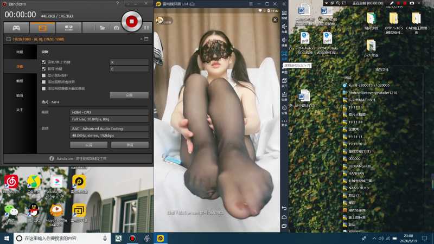Select the screen recording mode icon

click(x=42, y=27)
